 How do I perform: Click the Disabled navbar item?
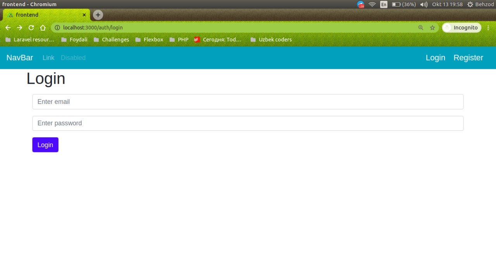pyautogui.click(x=73, y=58)
